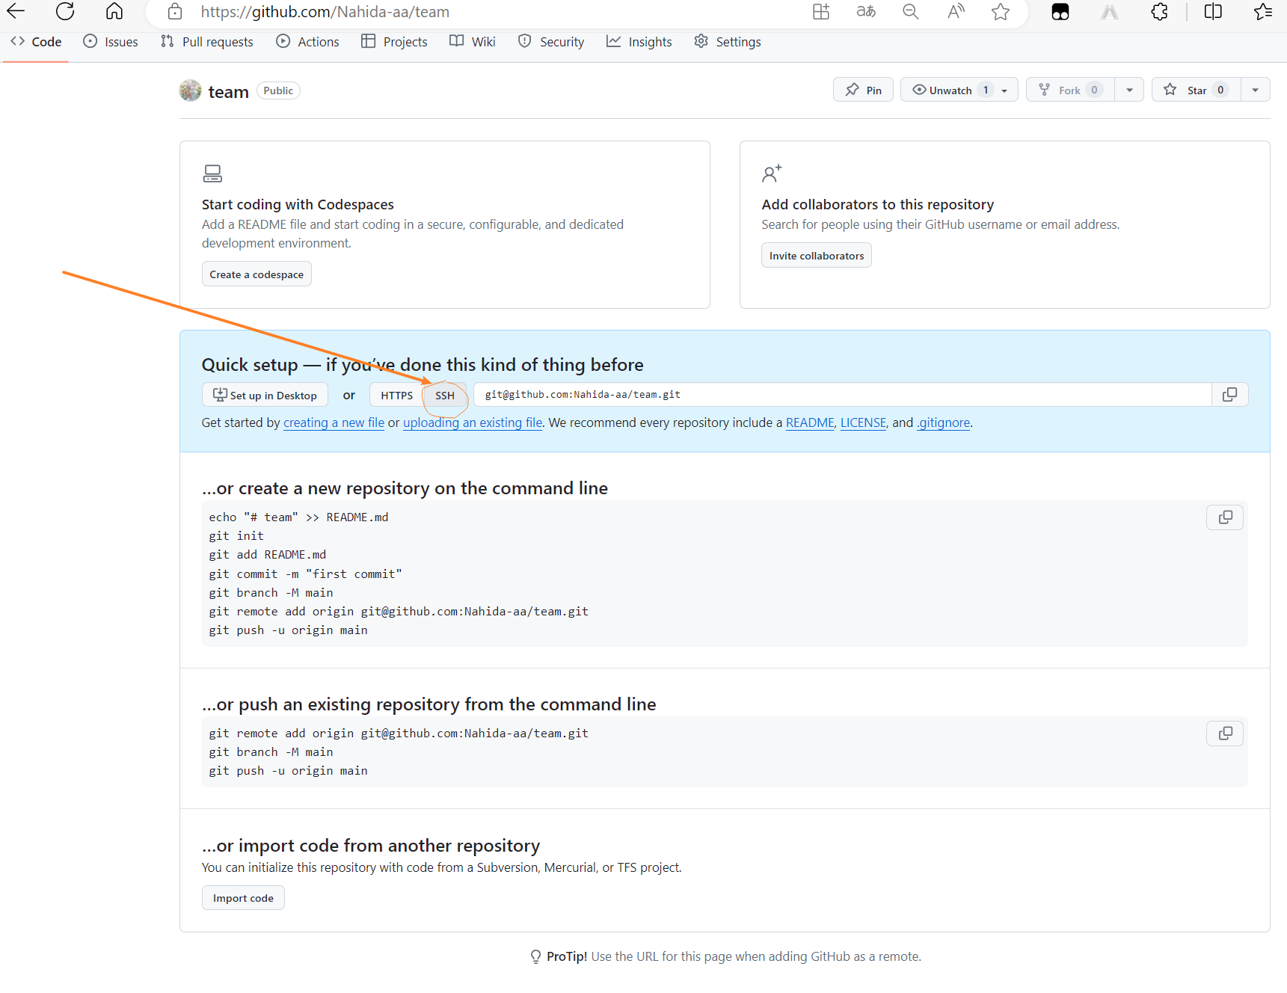Screen dimensions: 1287x993
Task: Open the grey A-shaped extension icon
Action: [1110, 11]
